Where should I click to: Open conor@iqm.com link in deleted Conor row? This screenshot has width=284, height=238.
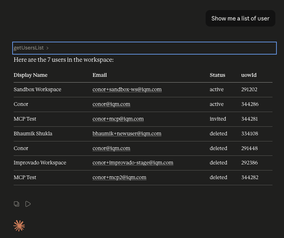(x=111, y=148)
